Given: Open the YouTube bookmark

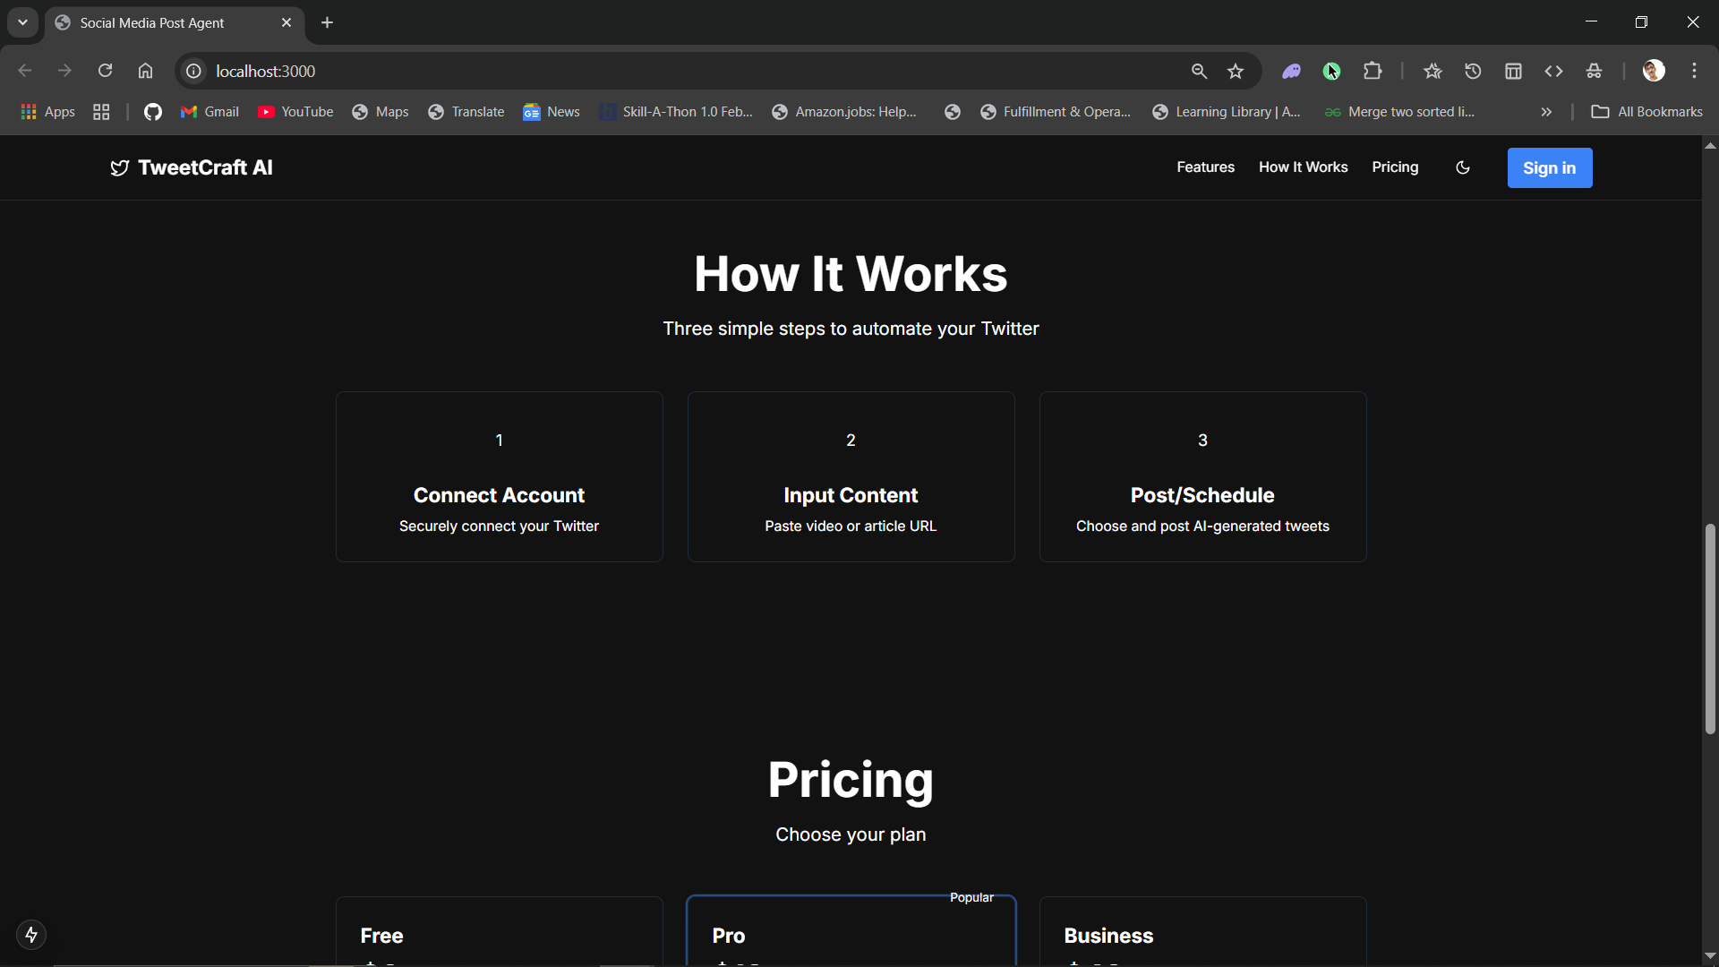Looking at the screenshot, I should [295, 112].
